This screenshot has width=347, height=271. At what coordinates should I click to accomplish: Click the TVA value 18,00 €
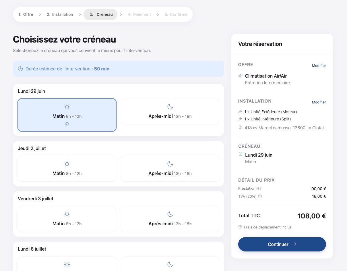pos(319,197)
